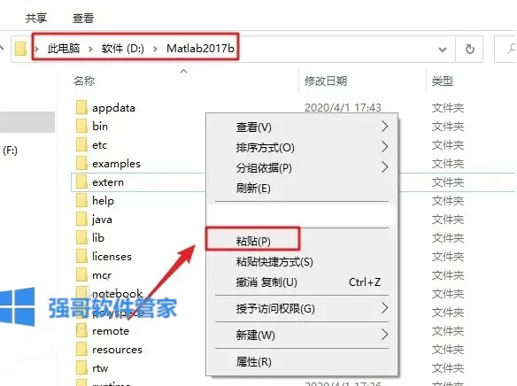Screen dimensions: 517x386
Task: Sort by the 类型 column header
Action: tap(442, 81)
